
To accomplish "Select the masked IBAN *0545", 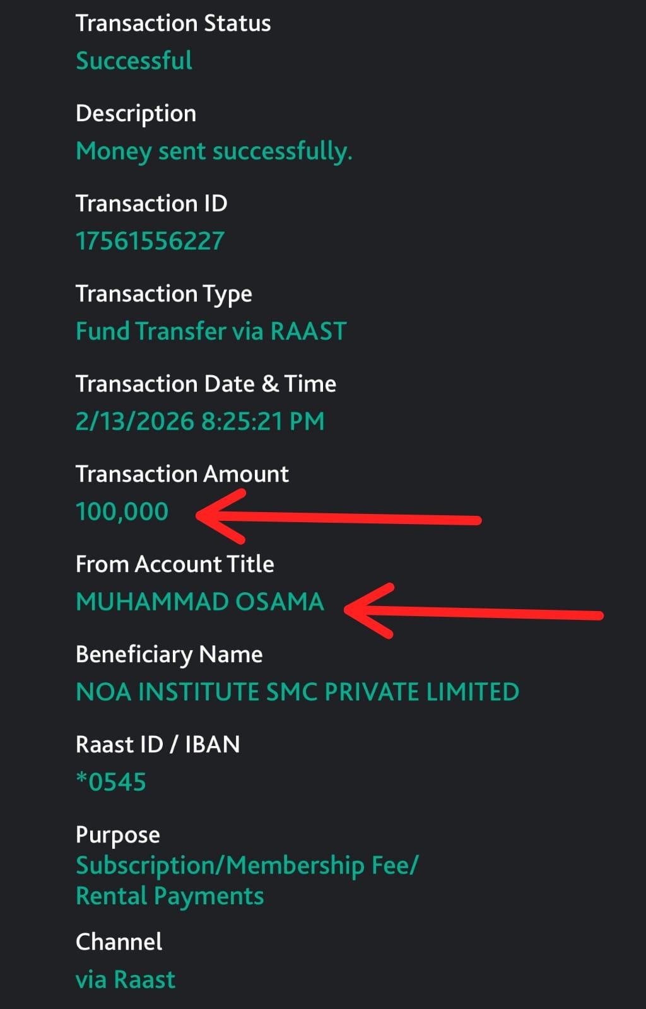I will (x=111, y=782).
